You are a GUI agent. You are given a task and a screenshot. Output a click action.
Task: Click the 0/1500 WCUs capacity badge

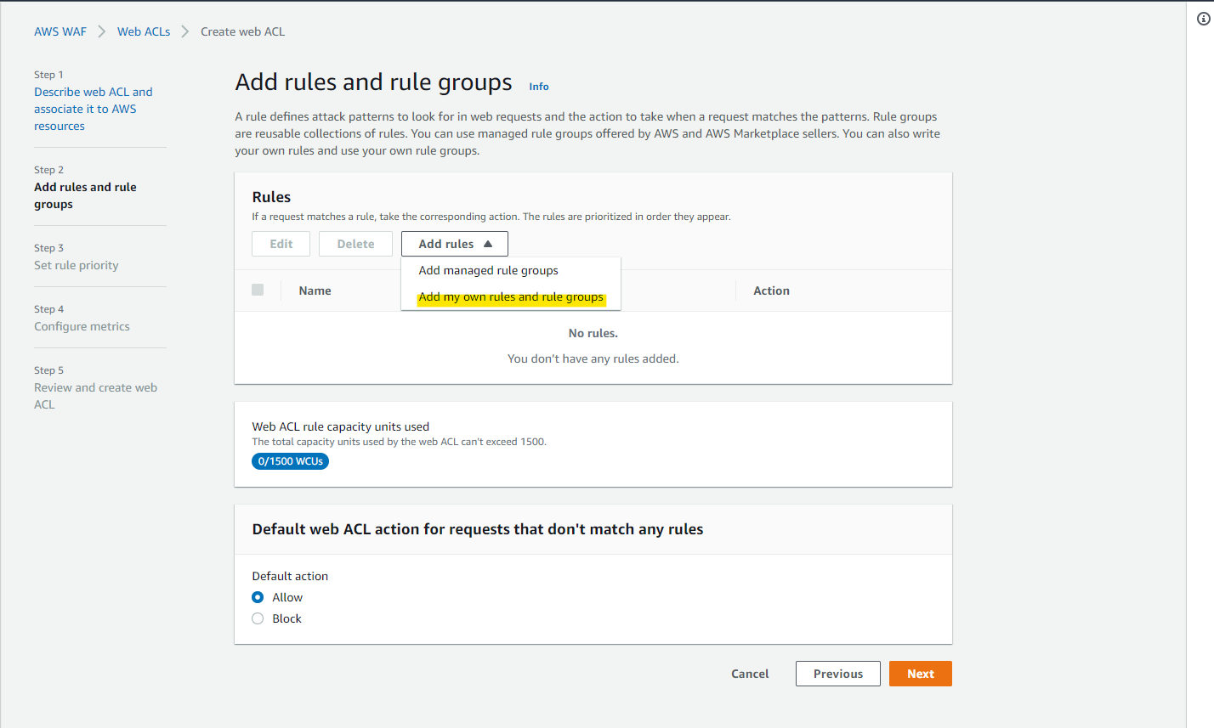point(290,460)
